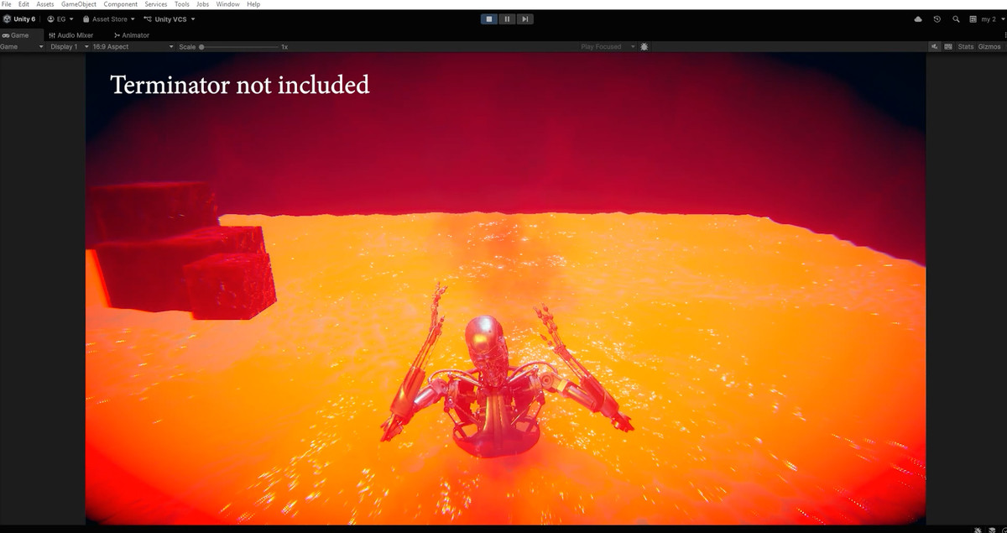Image resolution: width=1007 pixels, height=533 pixels.
Task: Open the Component menu
Action: click(x=121, y=5)
